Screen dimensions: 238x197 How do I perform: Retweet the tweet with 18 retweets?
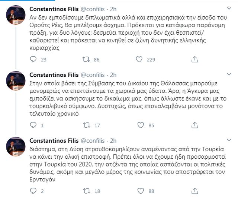point(85,191)
